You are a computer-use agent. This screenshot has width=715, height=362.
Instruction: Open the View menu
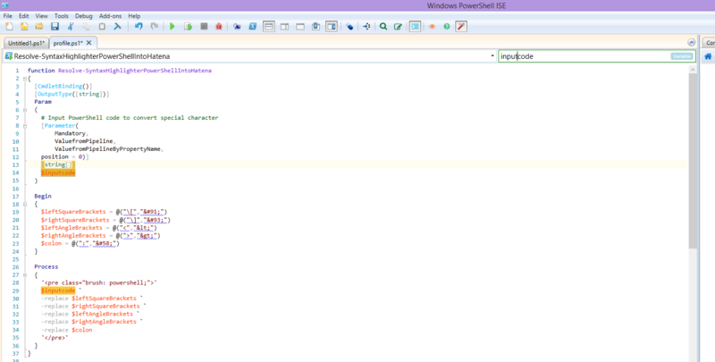point(41,15)
